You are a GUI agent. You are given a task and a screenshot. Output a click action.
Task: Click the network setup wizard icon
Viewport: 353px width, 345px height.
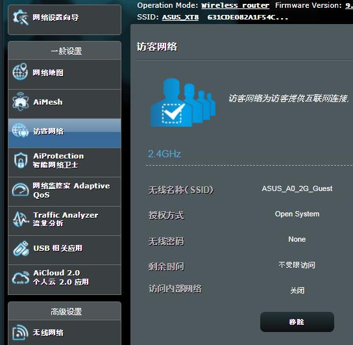click(x=21, y=18)
